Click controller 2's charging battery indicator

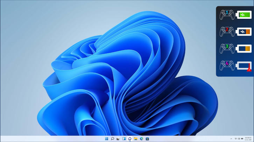pos(244,32)
